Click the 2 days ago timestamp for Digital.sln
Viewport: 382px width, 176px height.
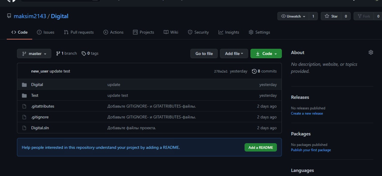click(267, 128)
